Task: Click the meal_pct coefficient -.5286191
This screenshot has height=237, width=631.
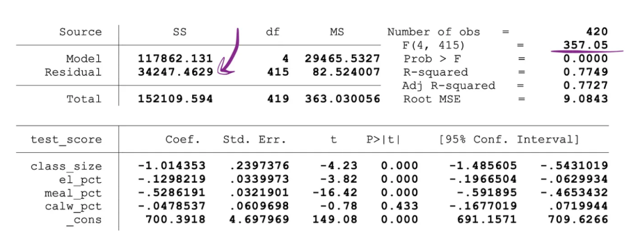Action: 171,193
